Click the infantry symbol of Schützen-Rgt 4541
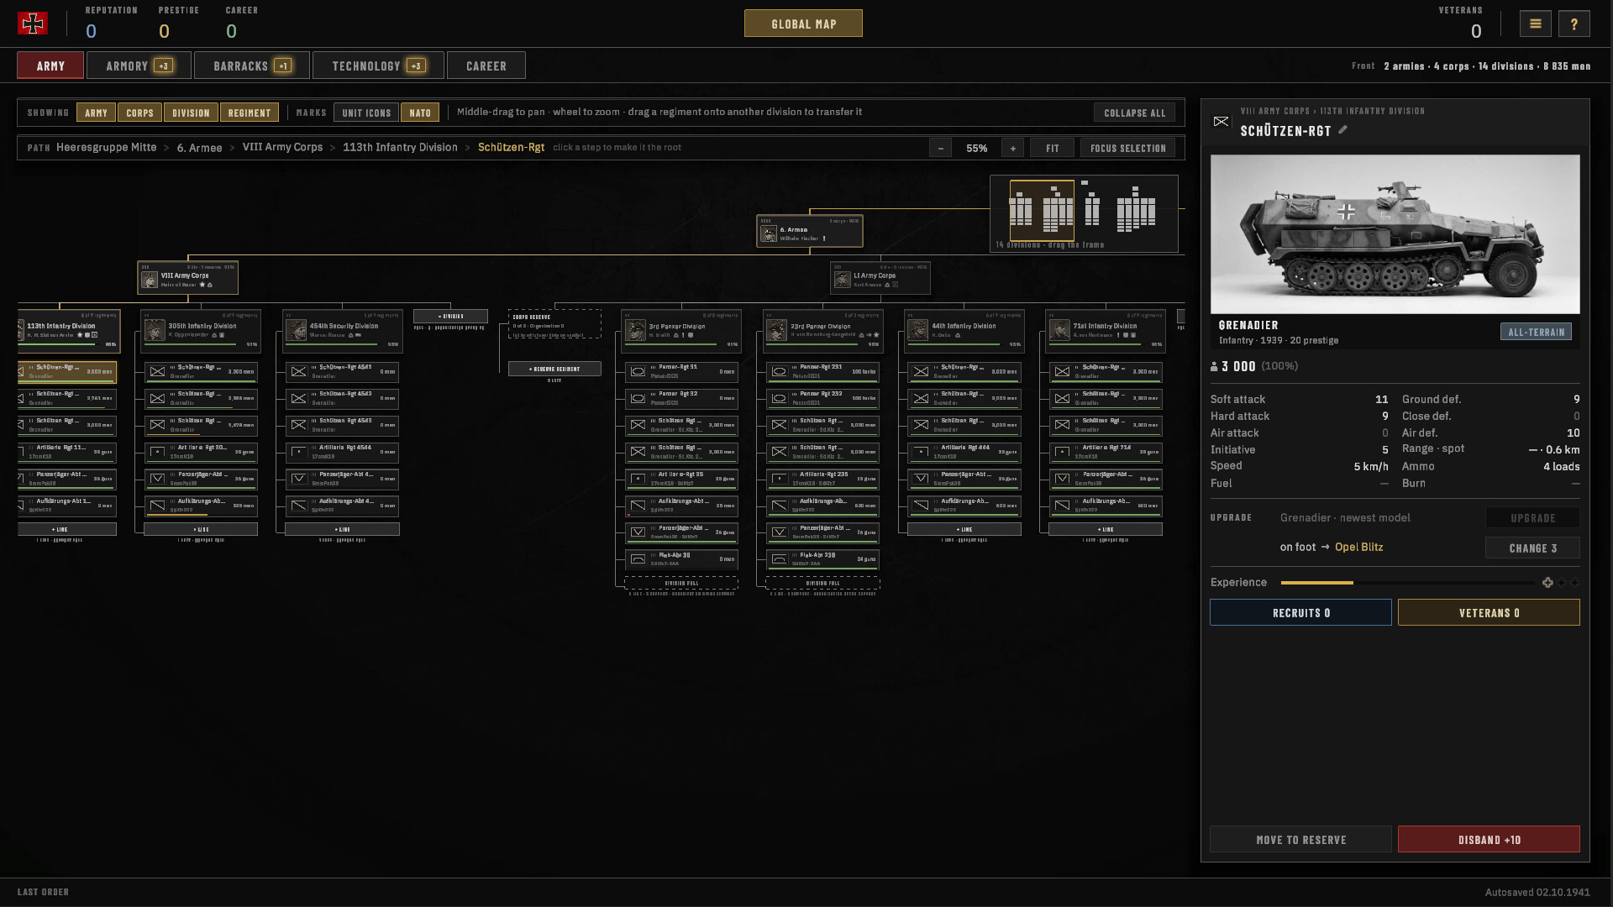1613x907 pixels. 298,371
